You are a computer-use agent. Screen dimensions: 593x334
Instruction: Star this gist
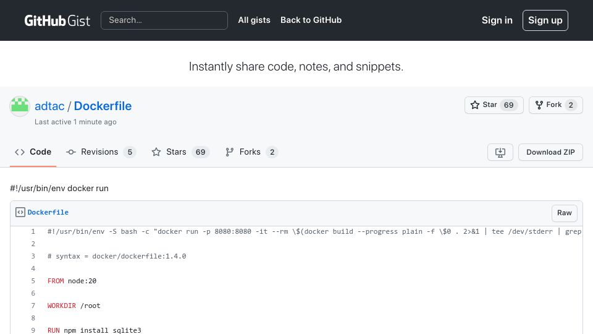[494, 105]
